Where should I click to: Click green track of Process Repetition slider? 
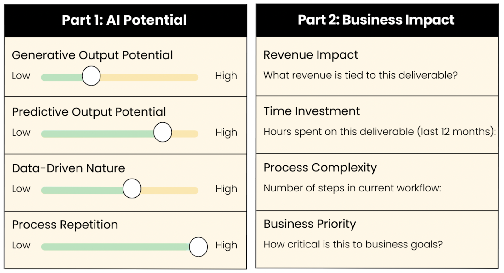115,247
